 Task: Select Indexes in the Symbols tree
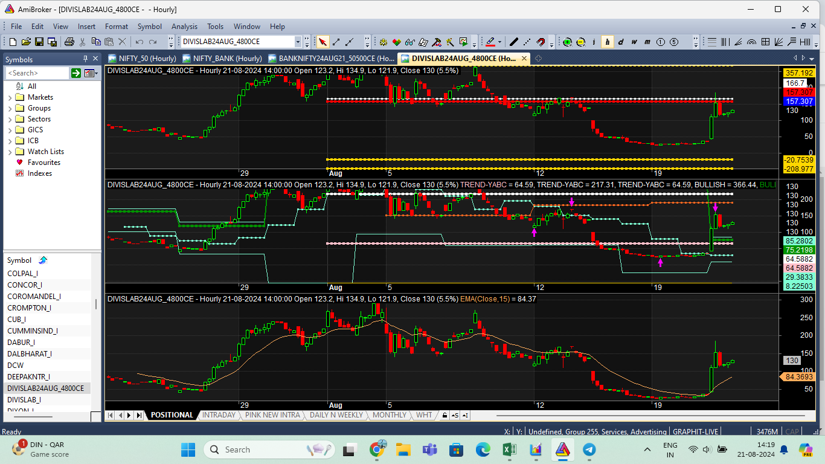coord(40,173)
